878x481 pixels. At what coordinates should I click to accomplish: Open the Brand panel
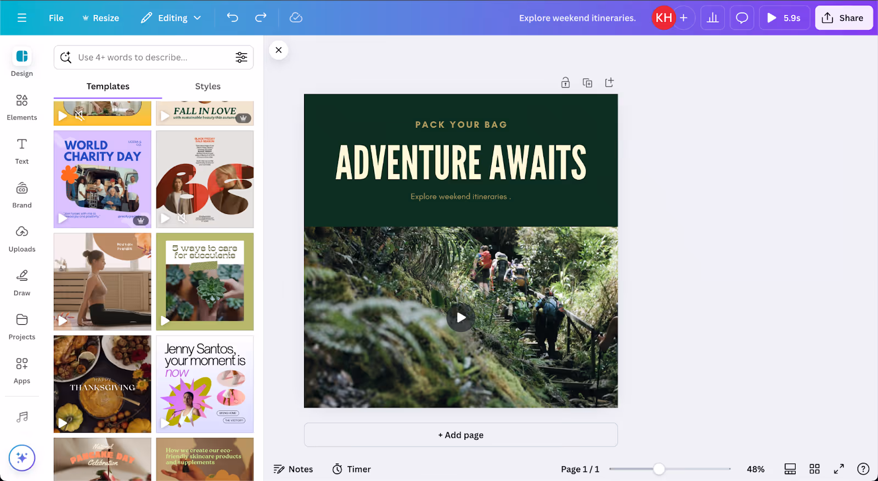coord(22,195)
